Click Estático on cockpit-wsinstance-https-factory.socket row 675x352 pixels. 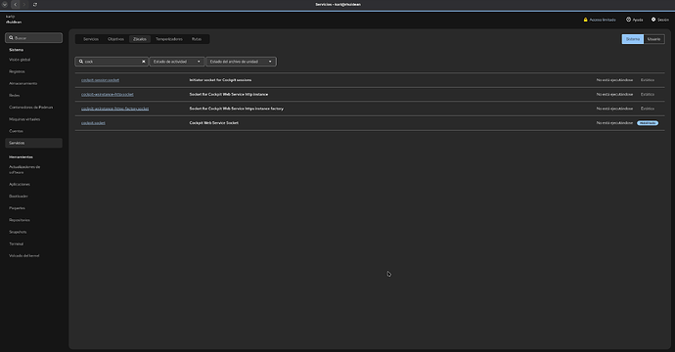point(648,109)
